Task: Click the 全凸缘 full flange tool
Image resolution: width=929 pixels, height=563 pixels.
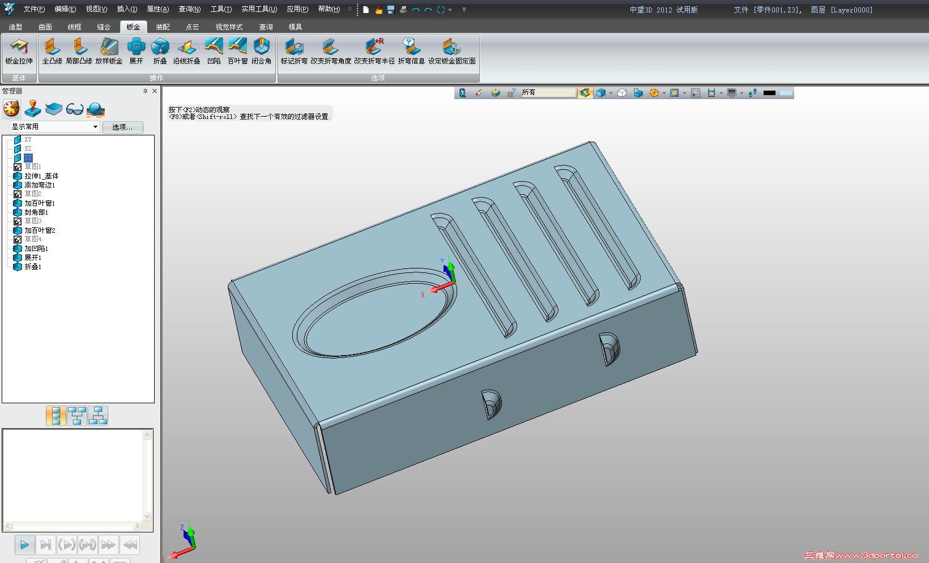Action: point(52,52)
